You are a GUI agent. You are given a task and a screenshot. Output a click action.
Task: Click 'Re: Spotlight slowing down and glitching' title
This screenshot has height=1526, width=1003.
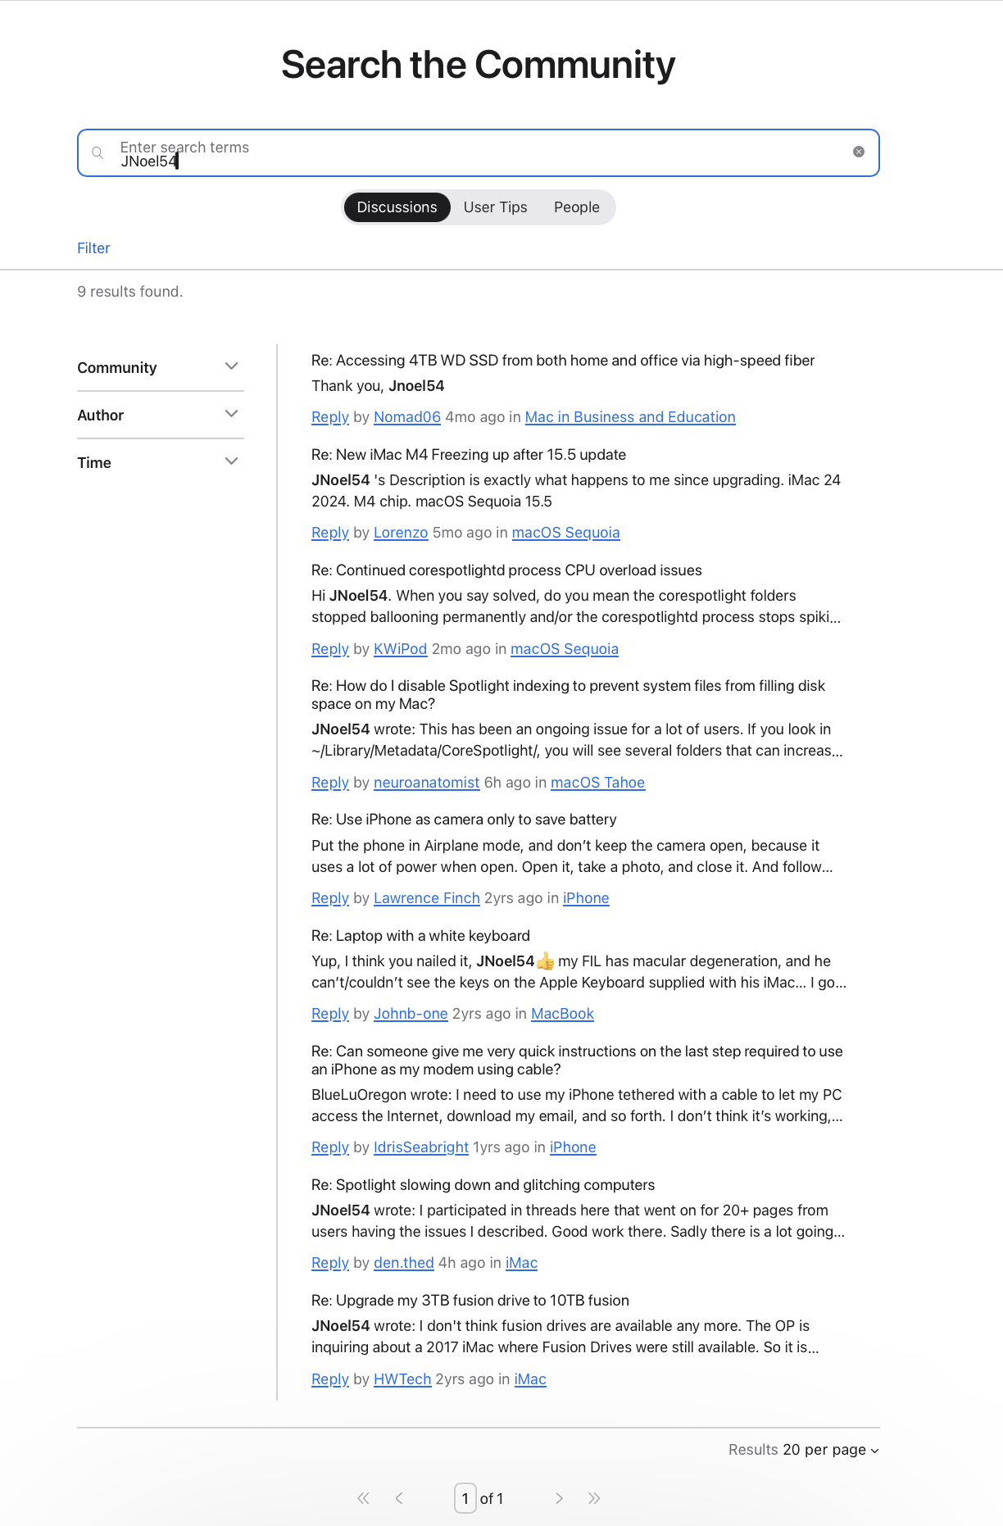tap(483, 1185)
